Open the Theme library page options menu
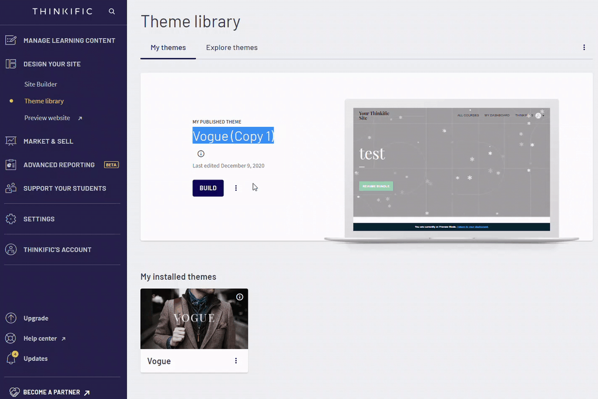The width and height of the screenshot is (598, 399). [x=584, y=47]
